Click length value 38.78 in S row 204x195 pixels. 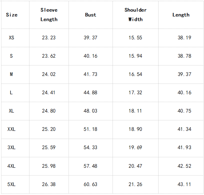[185, 56]
